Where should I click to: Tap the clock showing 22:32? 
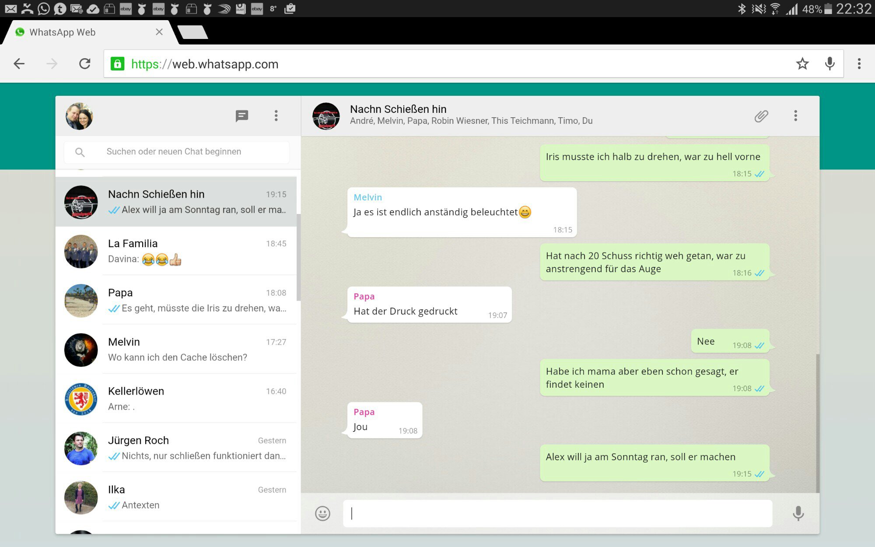[854, 9]
